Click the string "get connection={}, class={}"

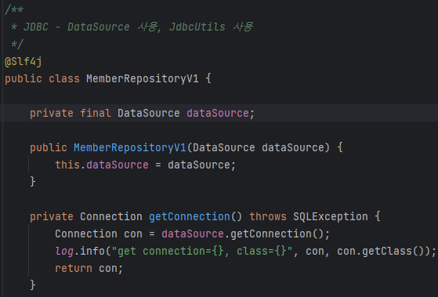pyautogui.click(x=202, y=251)
